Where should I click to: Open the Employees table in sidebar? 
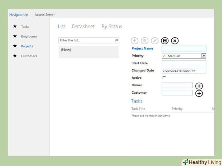tap(29, 36)
